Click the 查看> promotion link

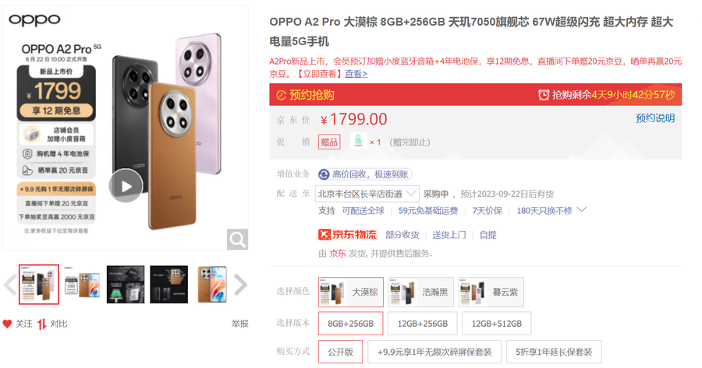point(356,74)
